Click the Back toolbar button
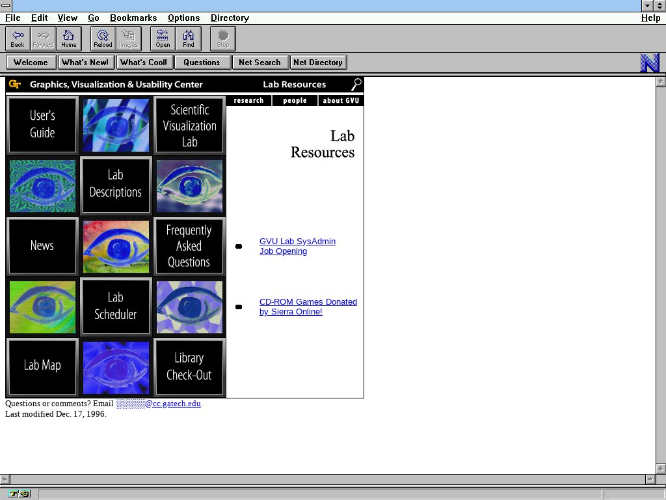This screenshot has height=500, width=666. pyautogui.click(x=18, y=38)
